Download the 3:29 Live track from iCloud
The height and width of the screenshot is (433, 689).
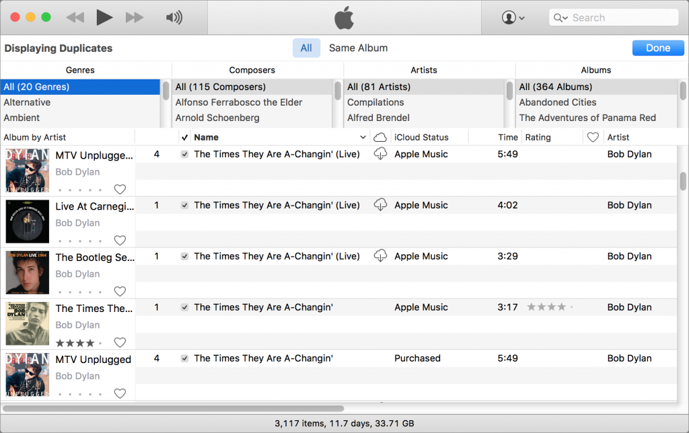pos(380,255)
